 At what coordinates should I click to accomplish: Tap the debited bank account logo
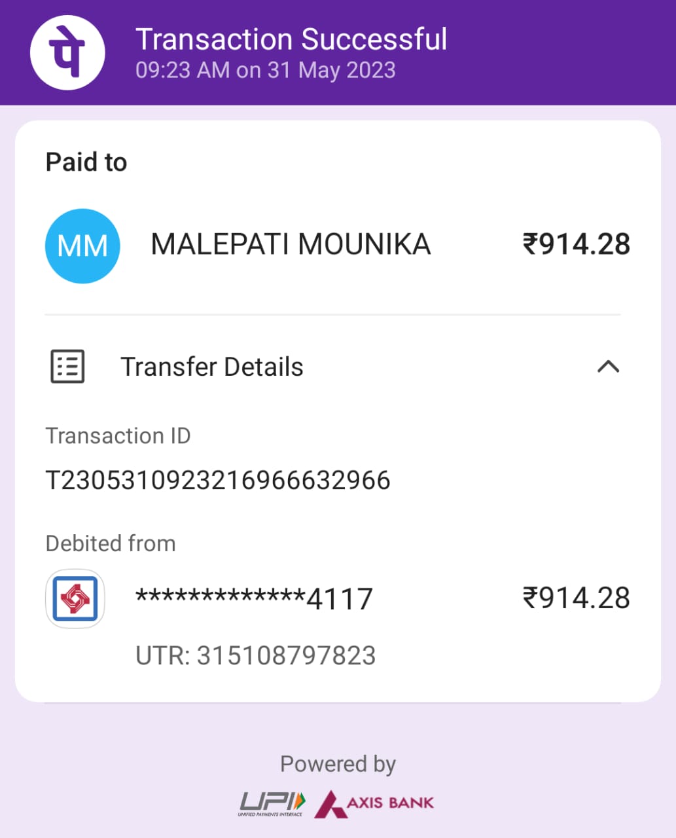(75, 598)
